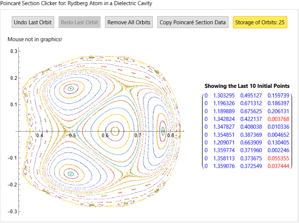Click the Mouse not in graphics! status text

(35, 39)
